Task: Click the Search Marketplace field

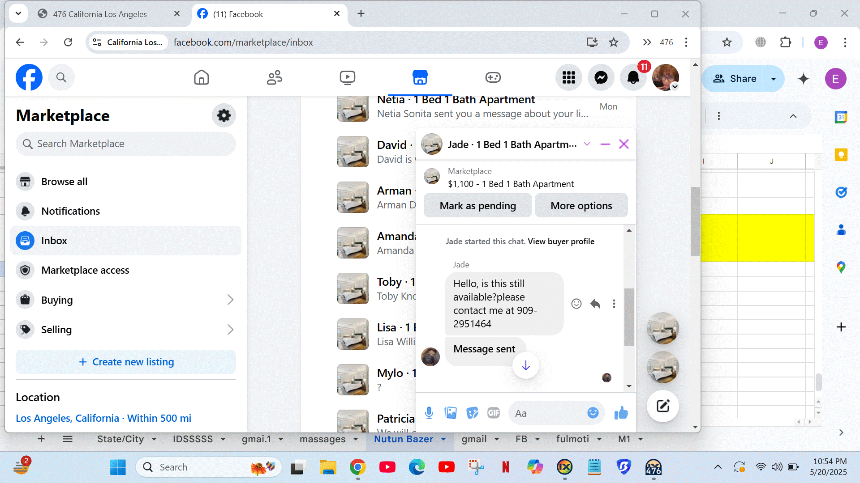Action: click(x=125, y=144)
